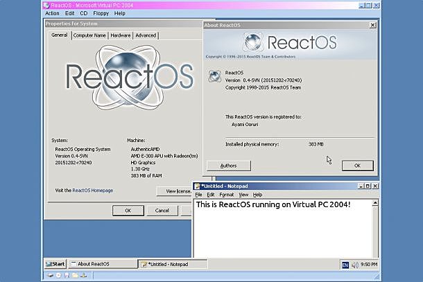Open the Action menu of Virtual PC
The width and height of the screenshot is (423, 282).
[x=52, y=13]
